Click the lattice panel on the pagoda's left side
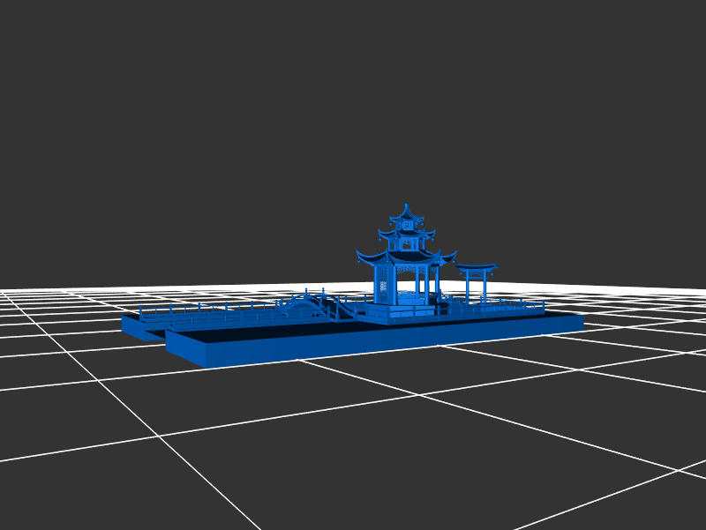The image size is (706, 530). click(382, 285)
